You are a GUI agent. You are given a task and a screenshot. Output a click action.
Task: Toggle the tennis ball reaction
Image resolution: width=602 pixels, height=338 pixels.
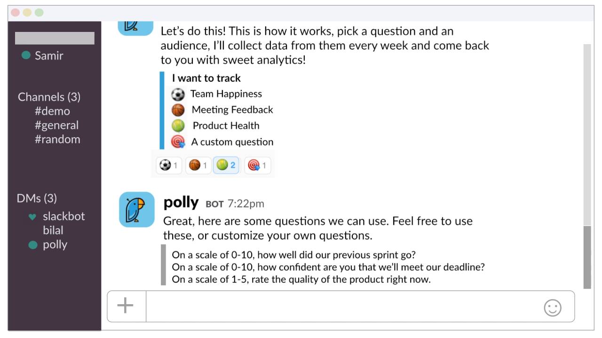pos(226,165)
